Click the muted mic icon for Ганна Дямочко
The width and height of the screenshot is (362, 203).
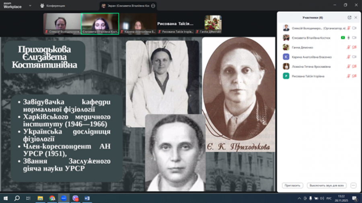[x=349, y=47]
